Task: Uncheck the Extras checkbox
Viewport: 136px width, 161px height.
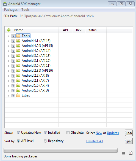Action: point(13,96)
